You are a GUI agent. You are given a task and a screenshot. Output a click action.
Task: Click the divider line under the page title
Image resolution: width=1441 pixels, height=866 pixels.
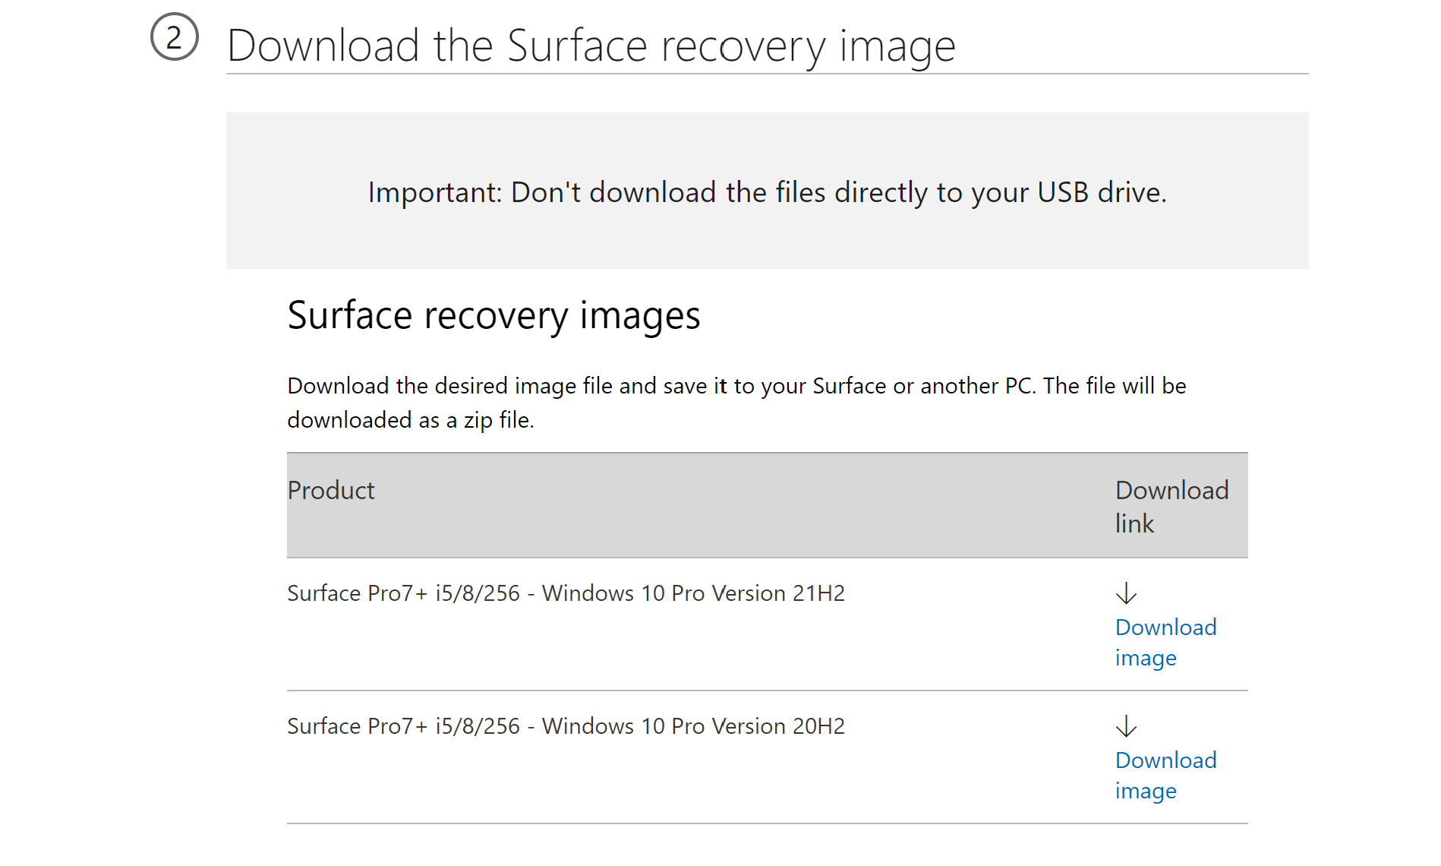[x=768, y=73]
